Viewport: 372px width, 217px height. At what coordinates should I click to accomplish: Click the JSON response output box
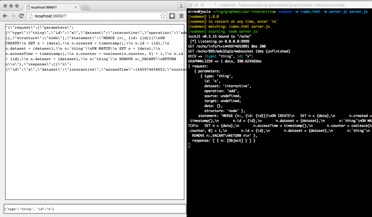(95, 112)
